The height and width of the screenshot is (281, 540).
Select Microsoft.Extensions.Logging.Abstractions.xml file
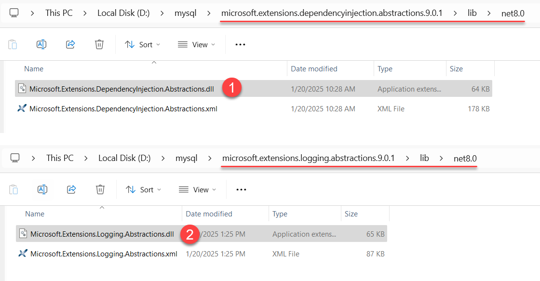tap(104, 254)
